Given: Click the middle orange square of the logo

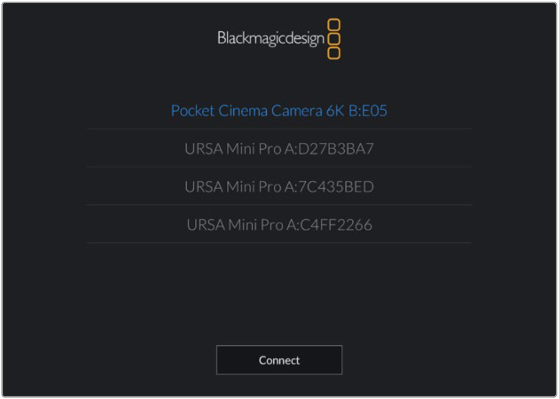Looking at the screenshot, I should click(x=334, y=39).
